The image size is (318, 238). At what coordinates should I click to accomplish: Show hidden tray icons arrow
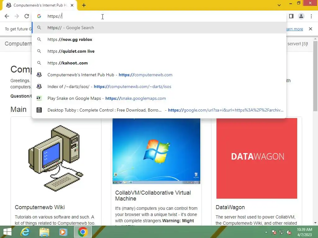(266, 232)
